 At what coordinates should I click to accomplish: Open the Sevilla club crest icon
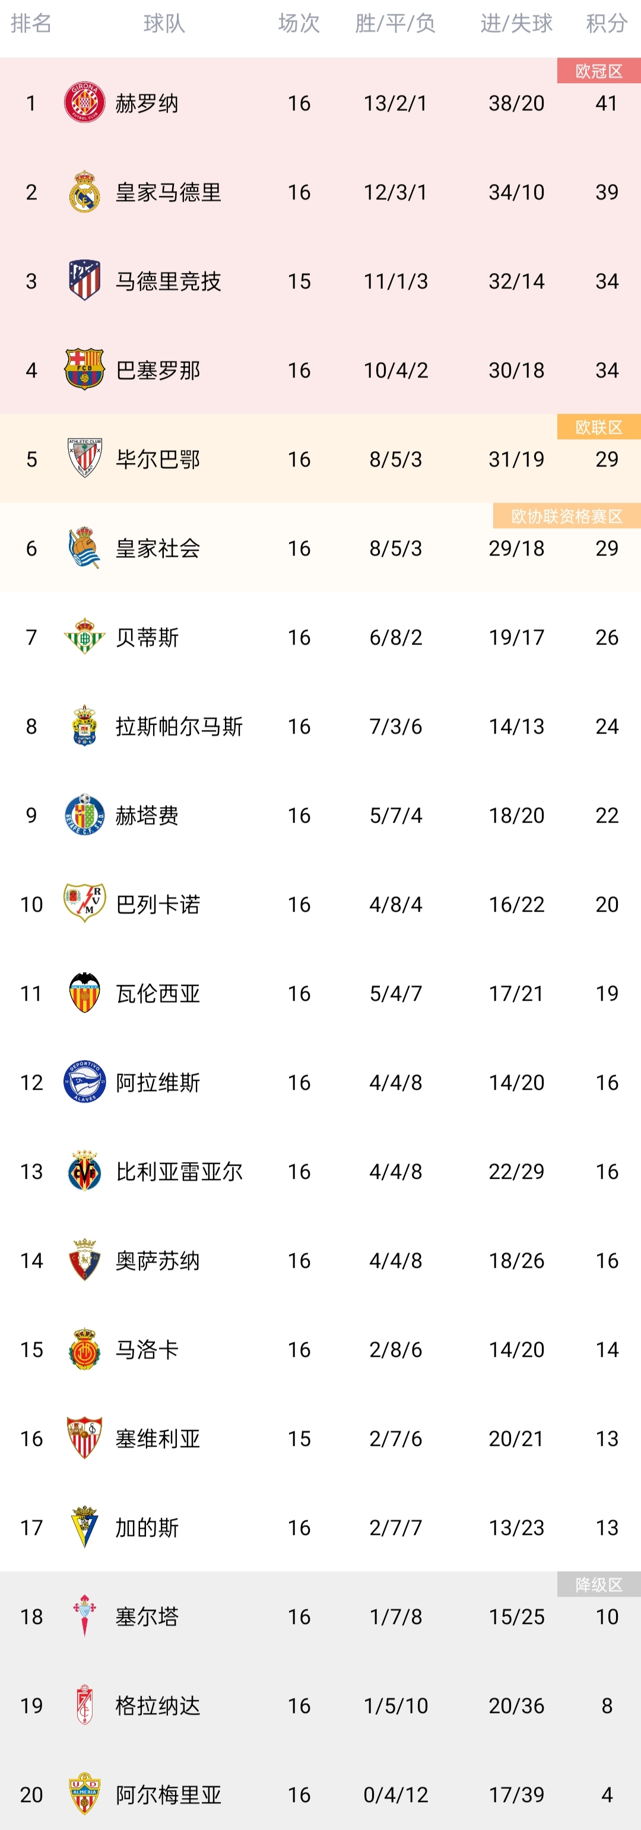(x=84, y=1438)
